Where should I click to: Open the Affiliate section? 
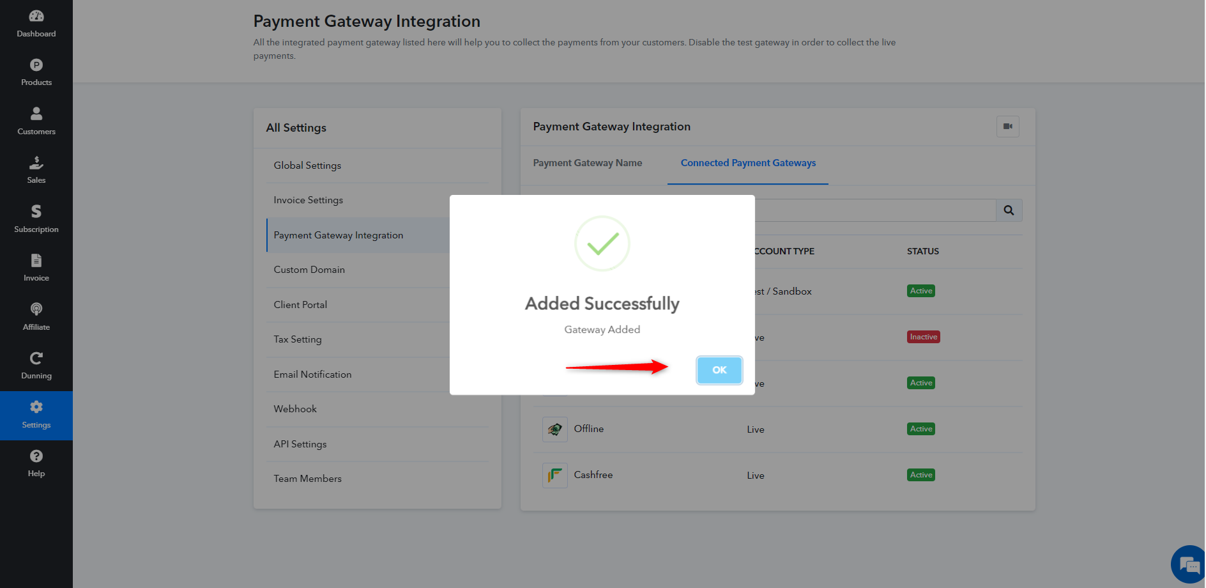pyautogui.click(x=36, y=317)
